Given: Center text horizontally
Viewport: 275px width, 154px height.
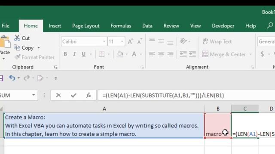Looking at the screenshot, I should click(161, 54).
